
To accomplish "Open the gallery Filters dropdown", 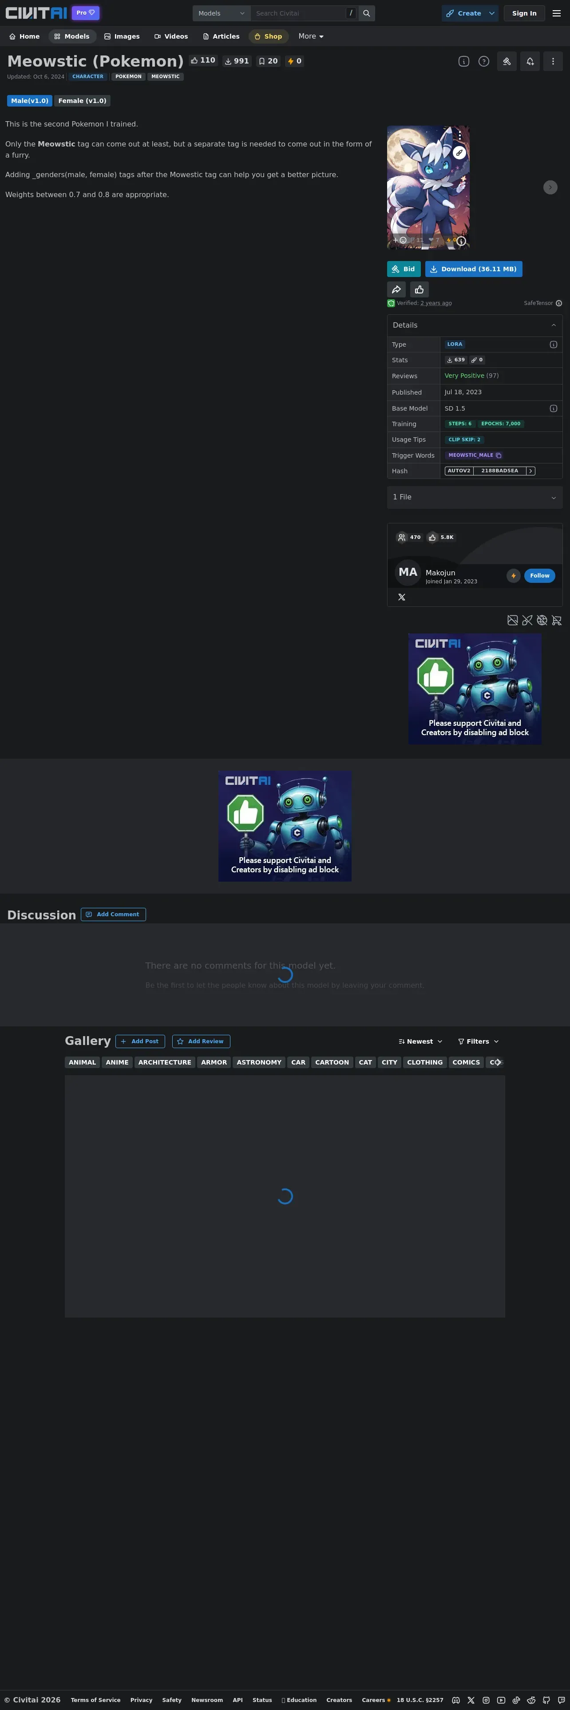I will [x=479, y=1041].
